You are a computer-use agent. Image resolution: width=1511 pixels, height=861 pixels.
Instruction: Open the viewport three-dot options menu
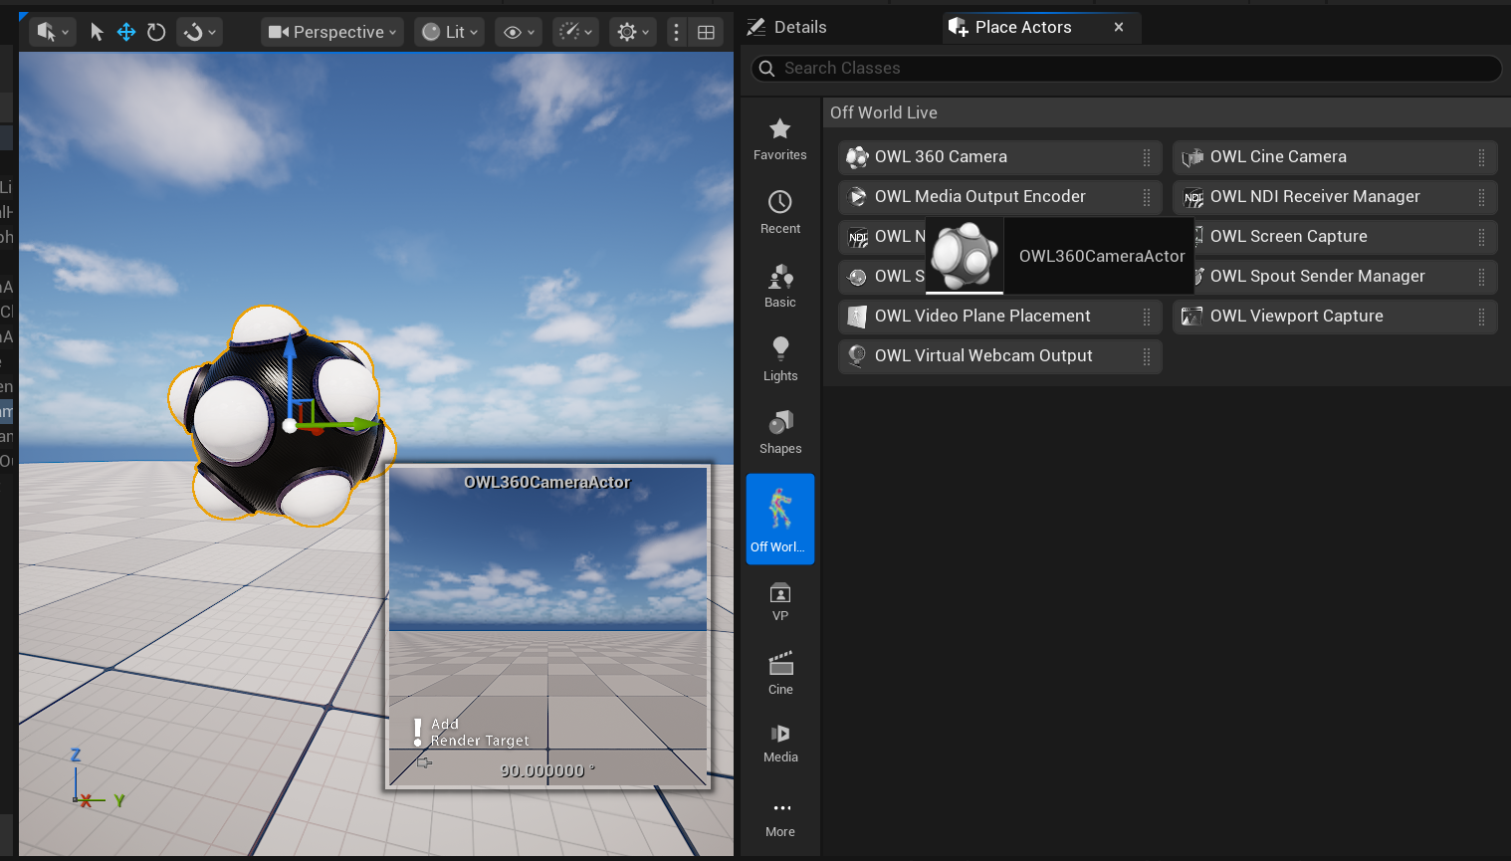tap(677, 32)
